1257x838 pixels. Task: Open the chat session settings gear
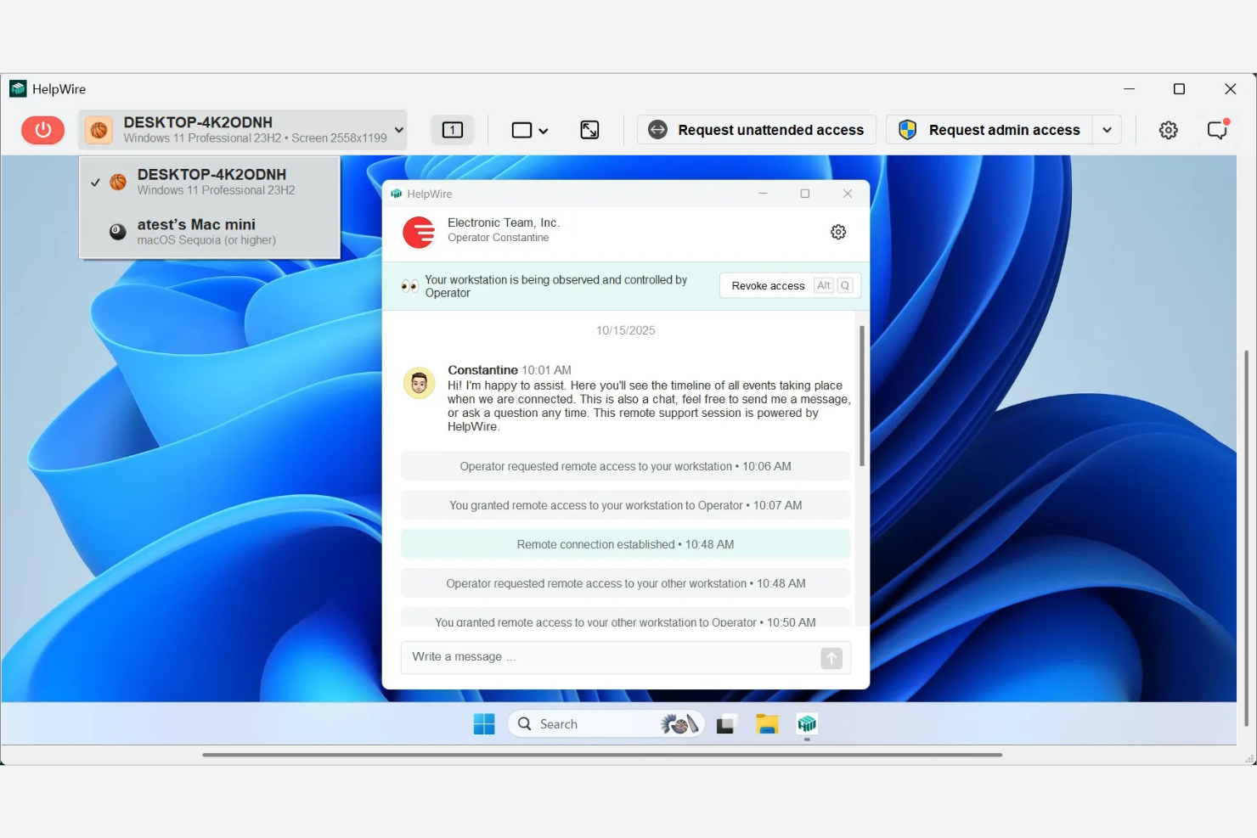click(x=838, y=231)
